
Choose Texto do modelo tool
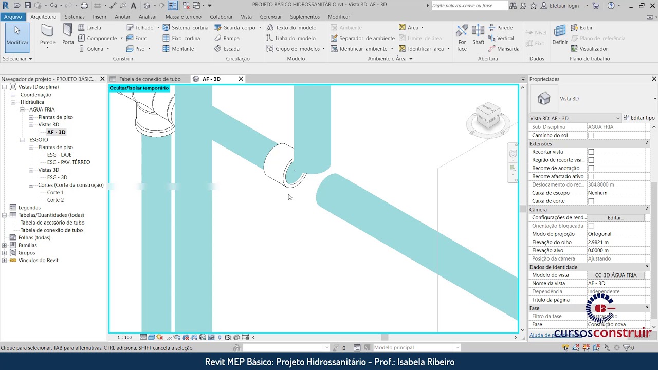tap(291, 28)
